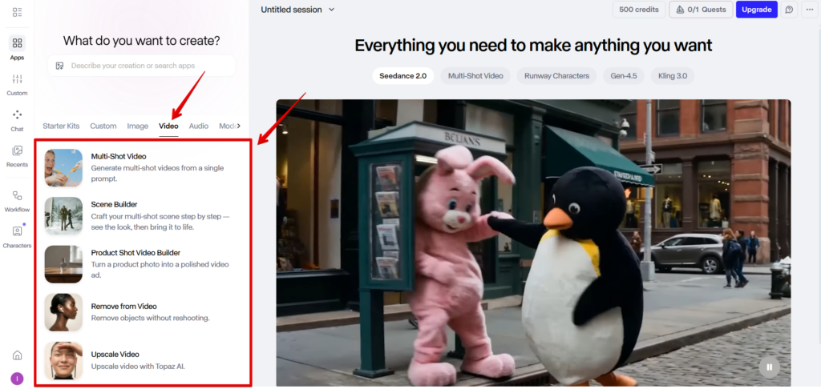Open the 0/1 Quests button
Image resolution: width=821 pixels, height=389 pixels.
701,10
